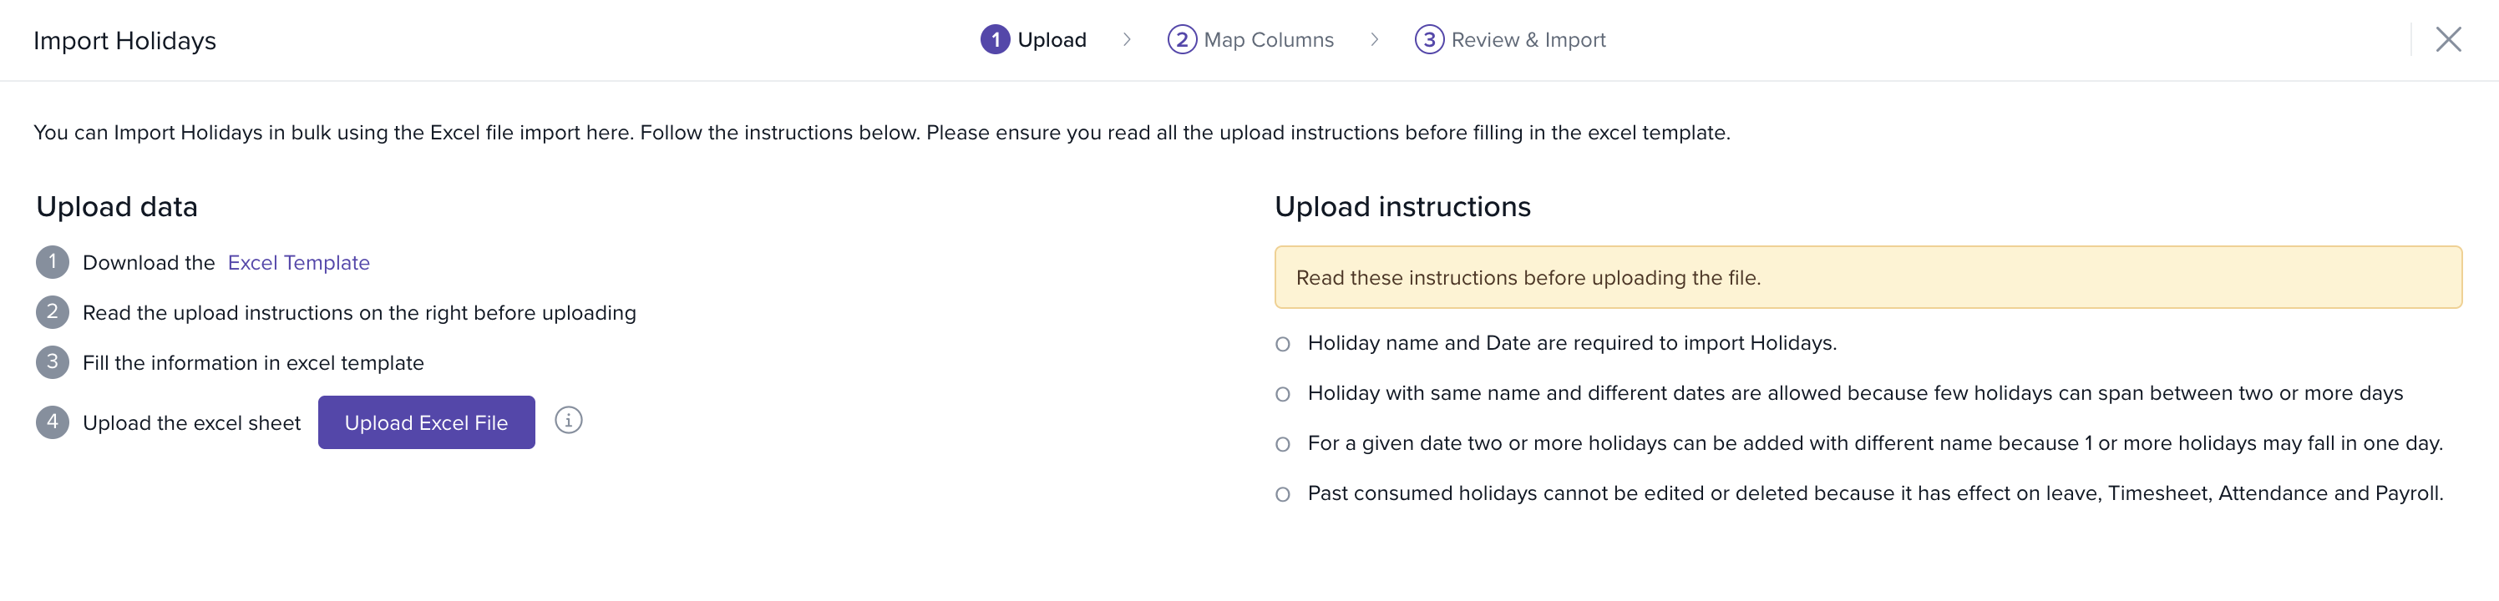Click the info icon beside Upload Excel File

(569, 420)
